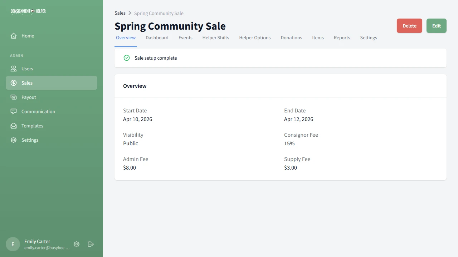This screenshot has width=458, height=257.
Task: View the Events tab
Action: (x=185, y=37)
